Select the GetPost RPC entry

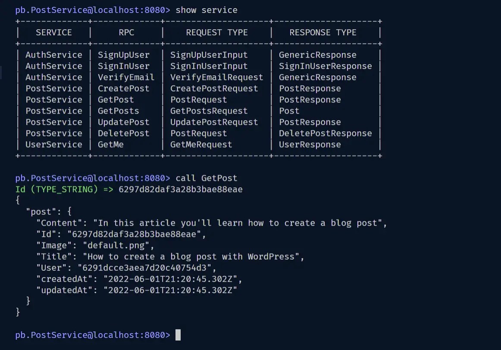(x=116, y=99)
